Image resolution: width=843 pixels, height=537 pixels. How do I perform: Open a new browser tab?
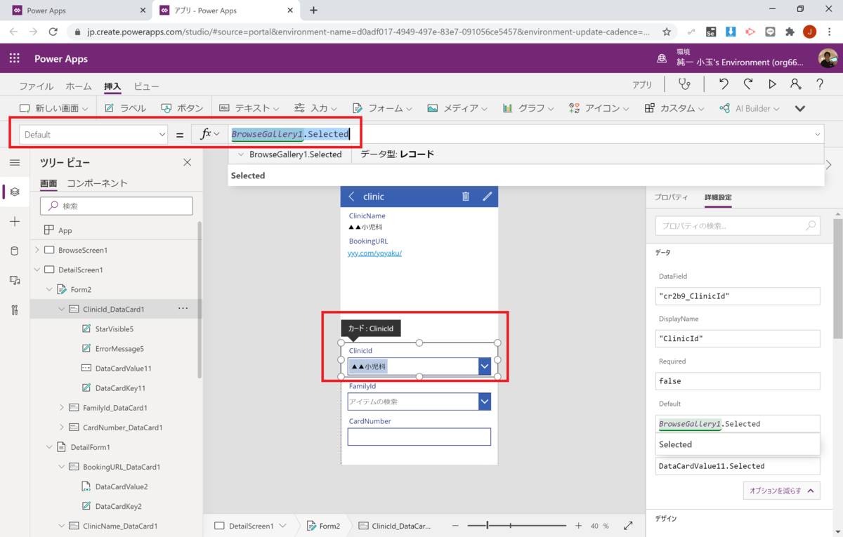(x=313, y=11)
